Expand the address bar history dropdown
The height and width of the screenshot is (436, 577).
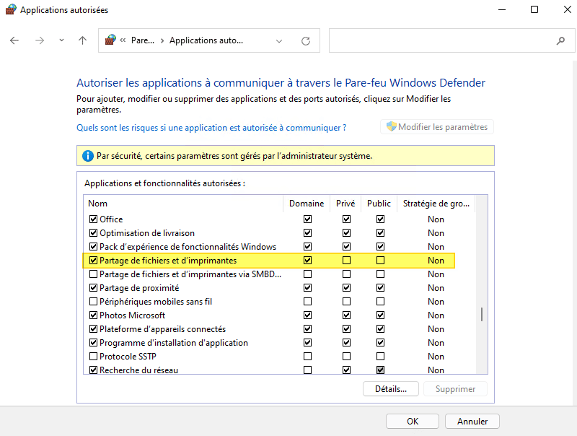pyautogui.click(x=280, y=41)
